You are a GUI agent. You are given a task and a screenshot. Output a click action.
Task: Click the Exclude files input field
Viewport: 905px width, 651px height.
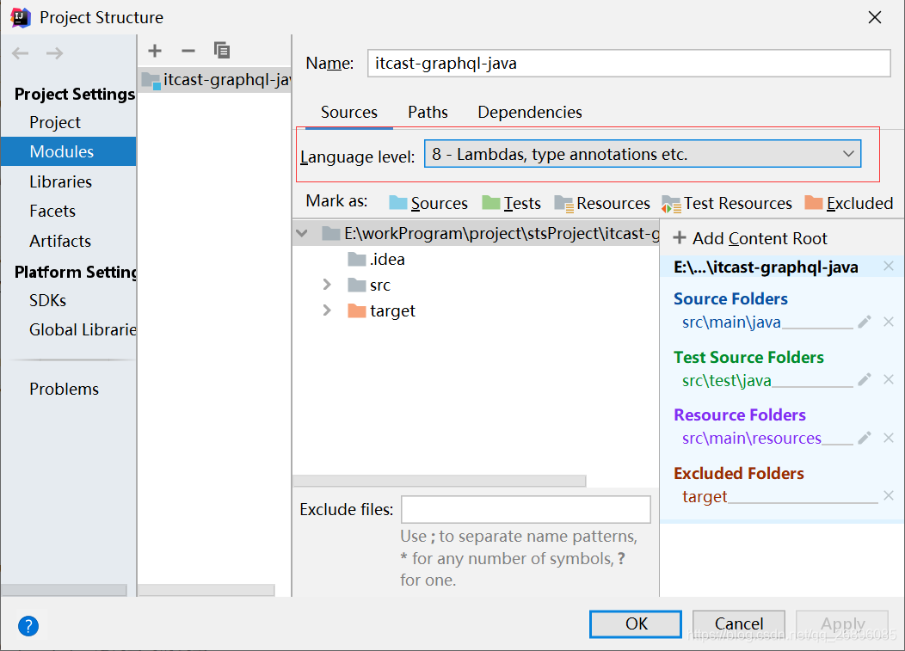pos(526,509)
